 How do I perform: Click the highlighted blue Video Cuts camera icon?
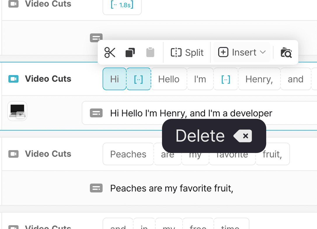click(x=13, y=79)
